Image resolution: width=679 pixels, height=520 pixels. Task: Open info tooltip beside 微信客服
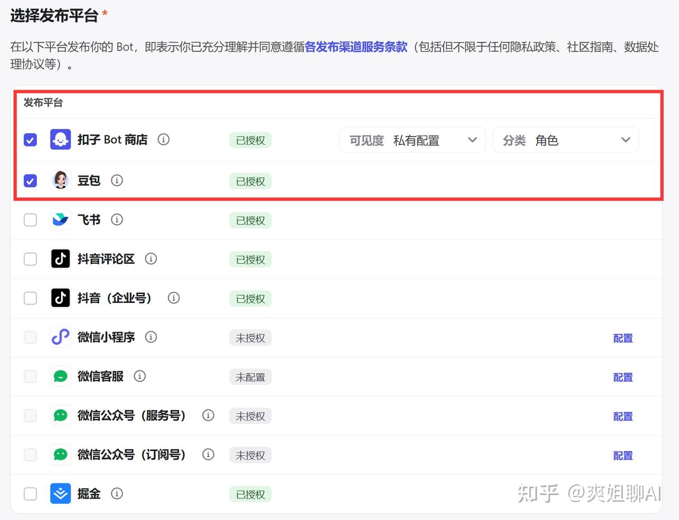pyautogui.click(x=140, y=376)
